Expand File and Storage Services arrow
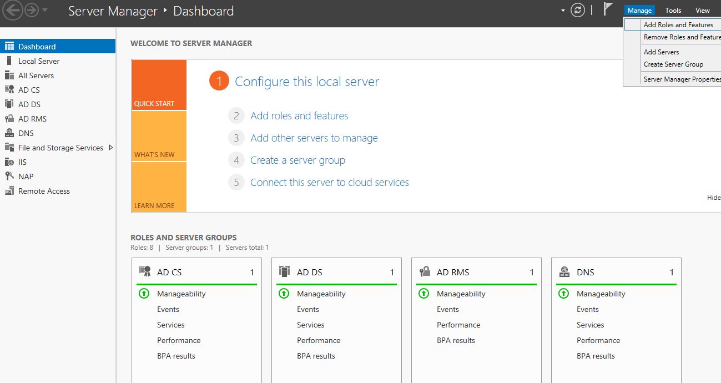This screenshot has width=721, height=383. [111, 148]
